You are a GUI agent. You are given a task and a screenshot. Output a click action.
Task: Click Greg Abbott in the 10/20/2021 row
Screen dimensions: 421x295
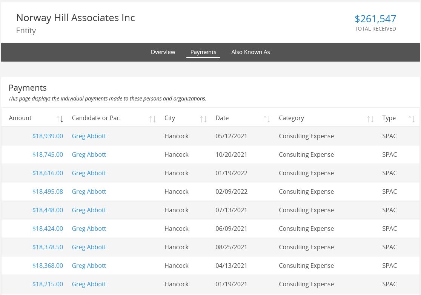pos(89,154)
